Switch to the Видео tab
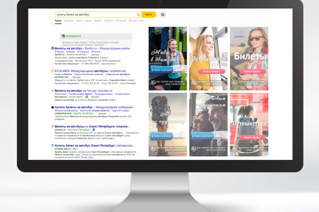Viewport: 319px width, 212px height. click(x=79, y=21)
